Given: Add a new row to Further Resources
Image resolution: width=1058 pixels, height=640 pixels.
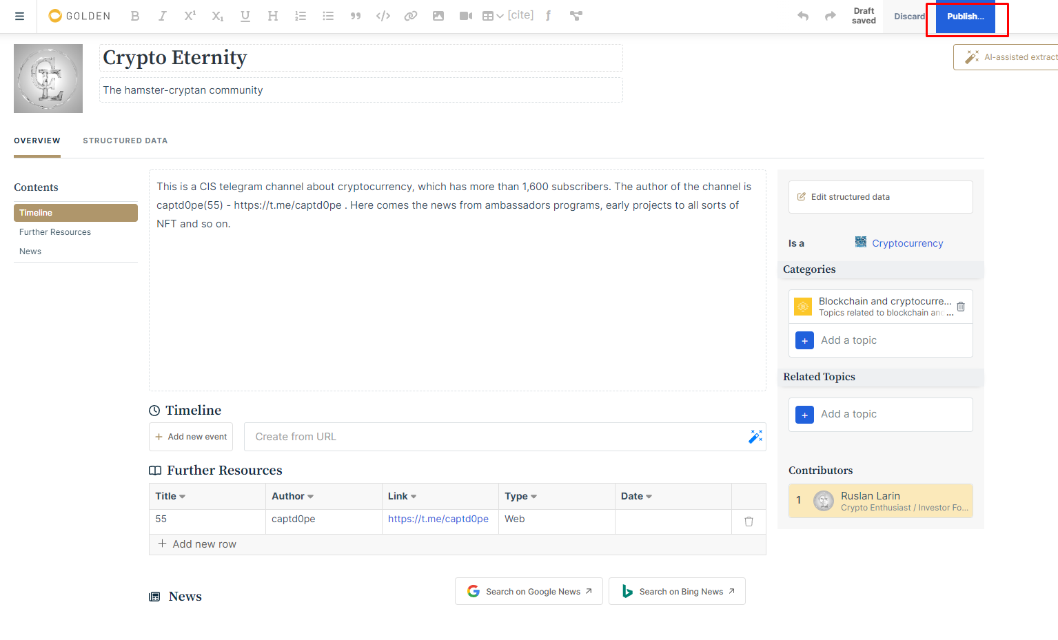Looking at the screenshot, I should (458, 544).
